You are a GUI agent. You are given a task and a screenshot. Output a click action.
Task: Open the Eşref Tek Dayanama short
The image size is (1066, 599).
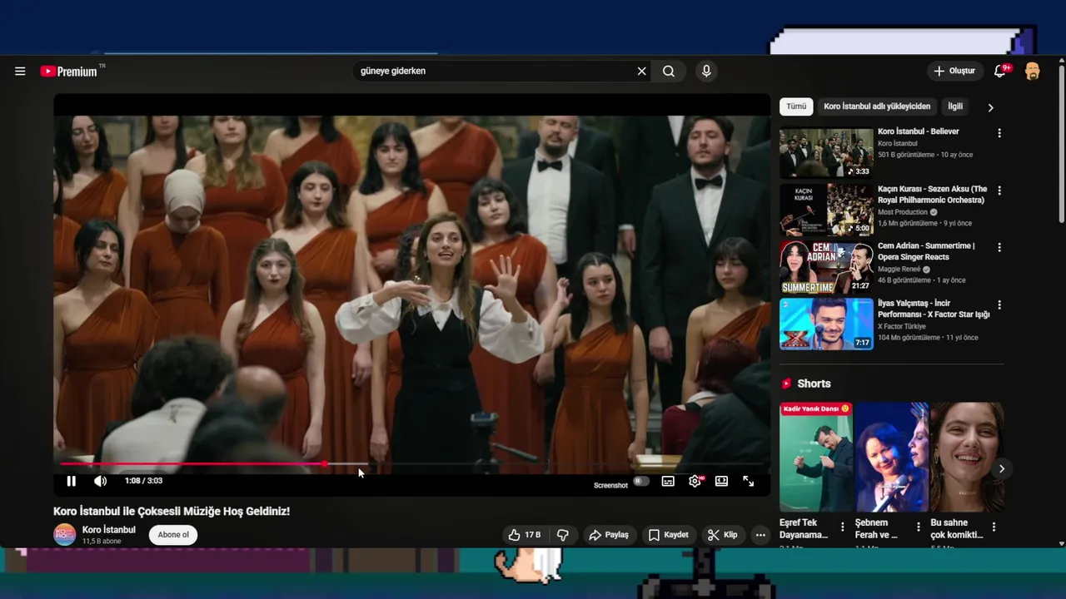pos(816,457)
